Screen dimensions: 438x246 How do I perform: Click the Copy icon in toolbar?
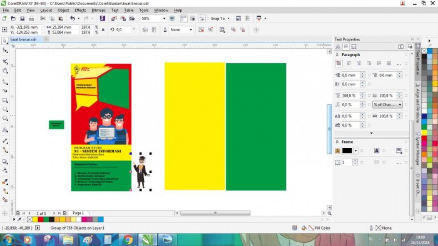[x=52, y=18]
